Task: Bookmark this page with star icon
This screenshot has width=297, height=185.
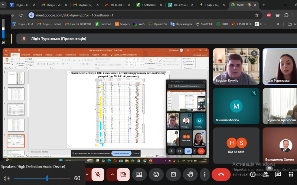Action: coord(257,15)
